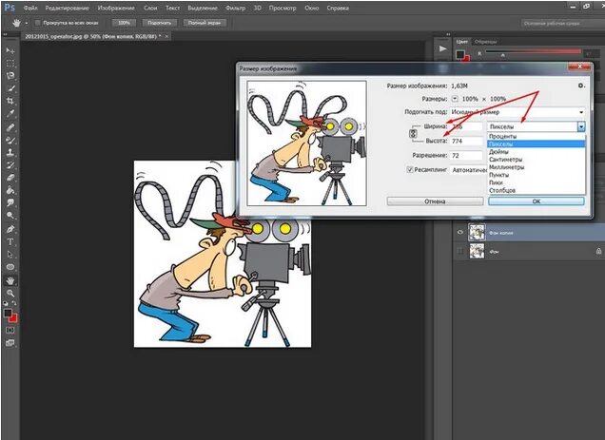Click the lock icon on Фон layer
Viewport: 605px width, 440px height.
(x=598, y=251)
